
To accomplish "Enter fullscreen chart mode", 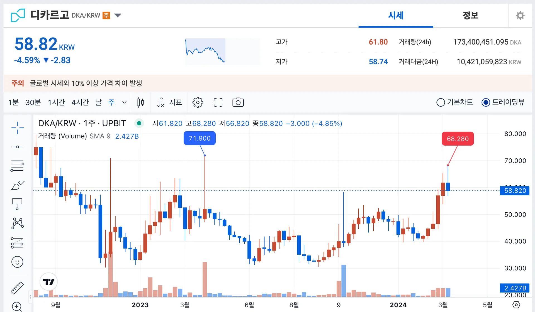I will click(218, 102).
